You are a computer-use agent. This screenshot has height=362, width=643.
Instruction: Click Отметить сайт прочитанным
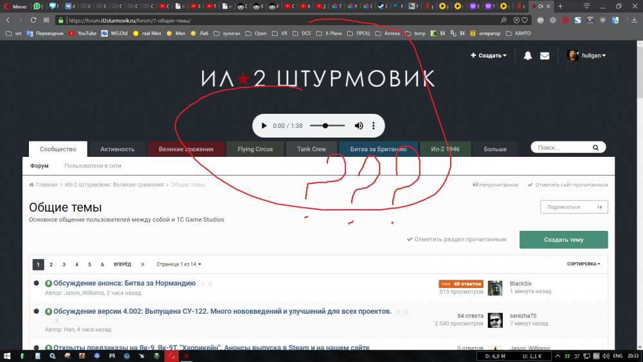(x=568, y=185)
